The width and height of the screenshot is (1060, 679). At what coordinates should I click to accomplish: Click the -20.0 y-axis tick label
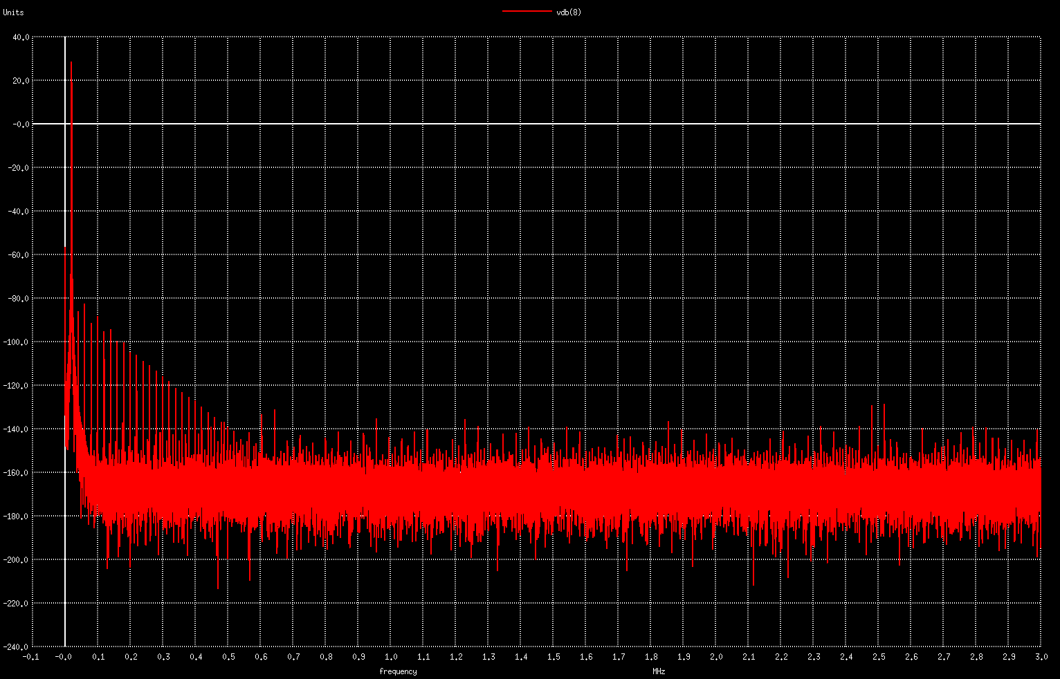19,168
